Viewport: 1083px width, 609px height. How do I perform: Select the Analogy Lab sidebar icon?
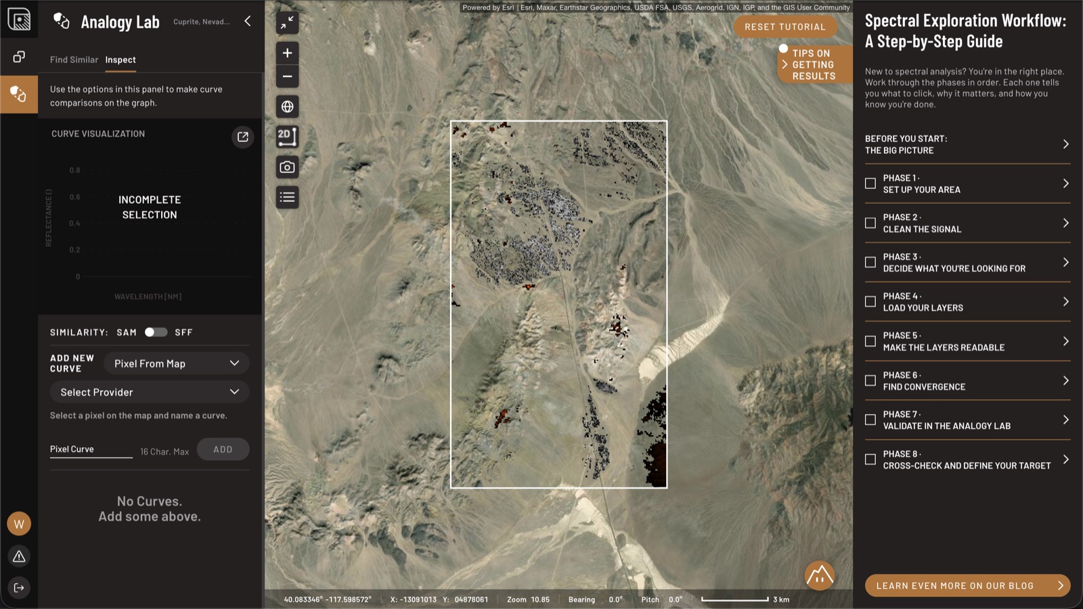pos(19,94)
